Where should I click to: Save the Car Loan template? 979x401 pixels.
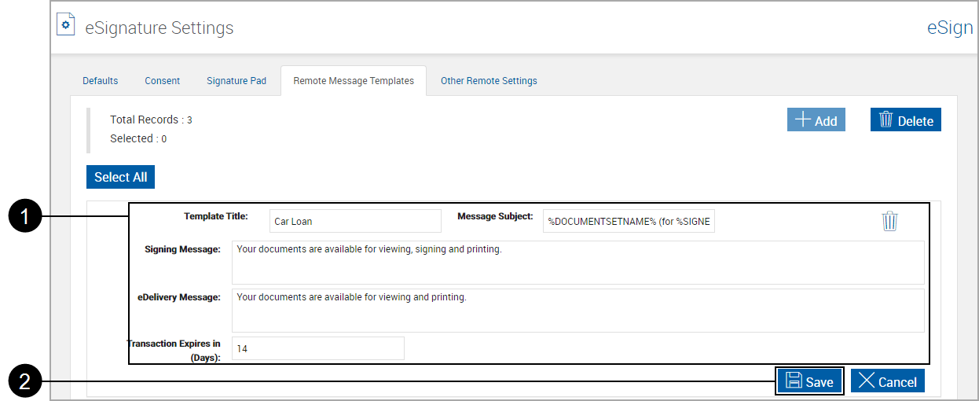[x=810, y=381]
